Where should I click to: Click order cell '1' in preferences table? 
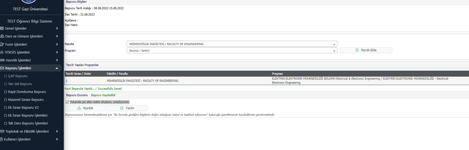66,81
